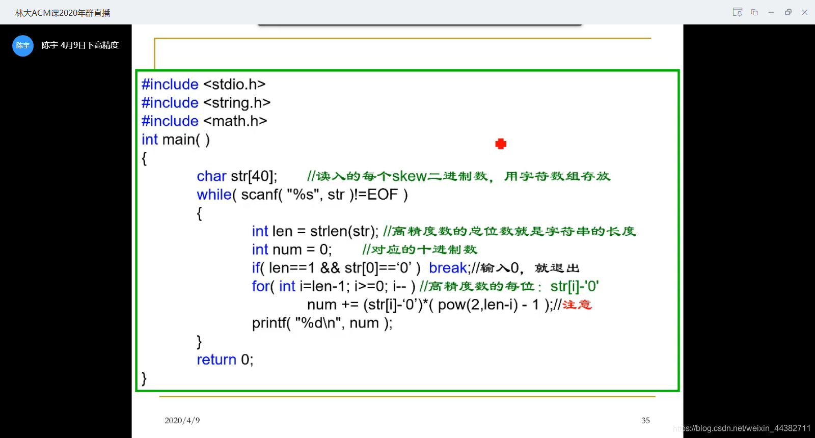
Task: Click the slide date 2020/4/9
Action: [182, 421]
